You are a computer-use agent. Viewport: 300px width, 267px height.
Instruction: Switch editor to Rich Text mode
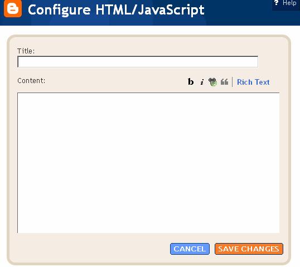click(253, 82)
